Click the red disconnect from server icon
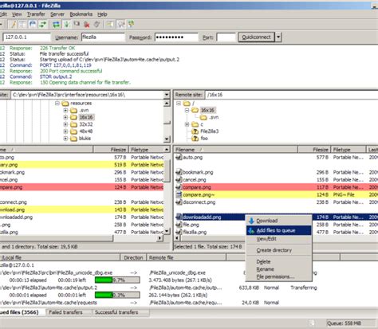 click(87, 25)
